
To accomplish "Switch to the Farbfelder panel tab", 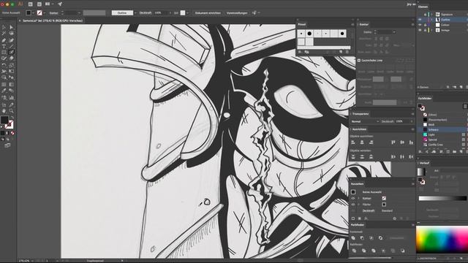I will (425, 98).
